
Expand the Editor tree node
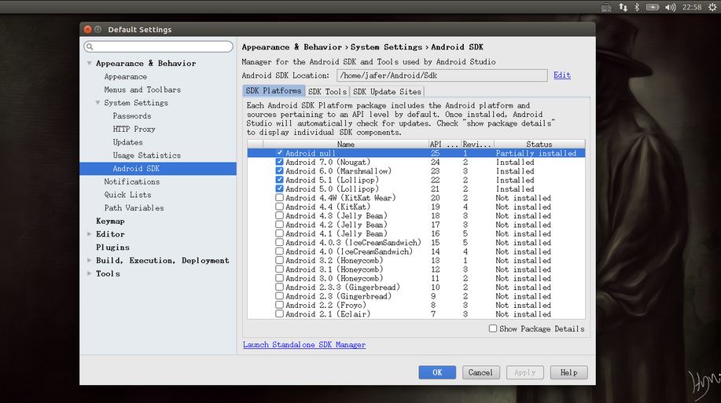click(89, 234)
